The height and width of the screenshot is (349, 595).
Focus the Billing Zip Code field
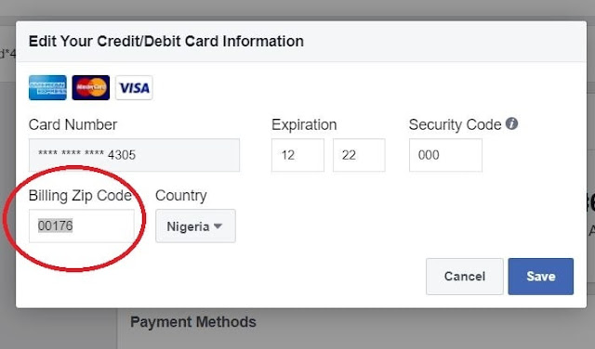pyautogui.click(x=82, y=226)
